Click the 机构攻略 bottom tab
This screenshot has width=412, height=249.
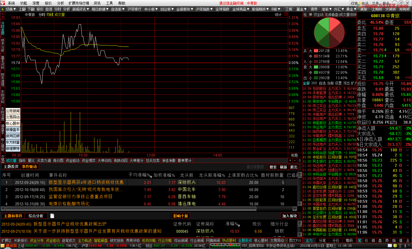tap(149, 241)
